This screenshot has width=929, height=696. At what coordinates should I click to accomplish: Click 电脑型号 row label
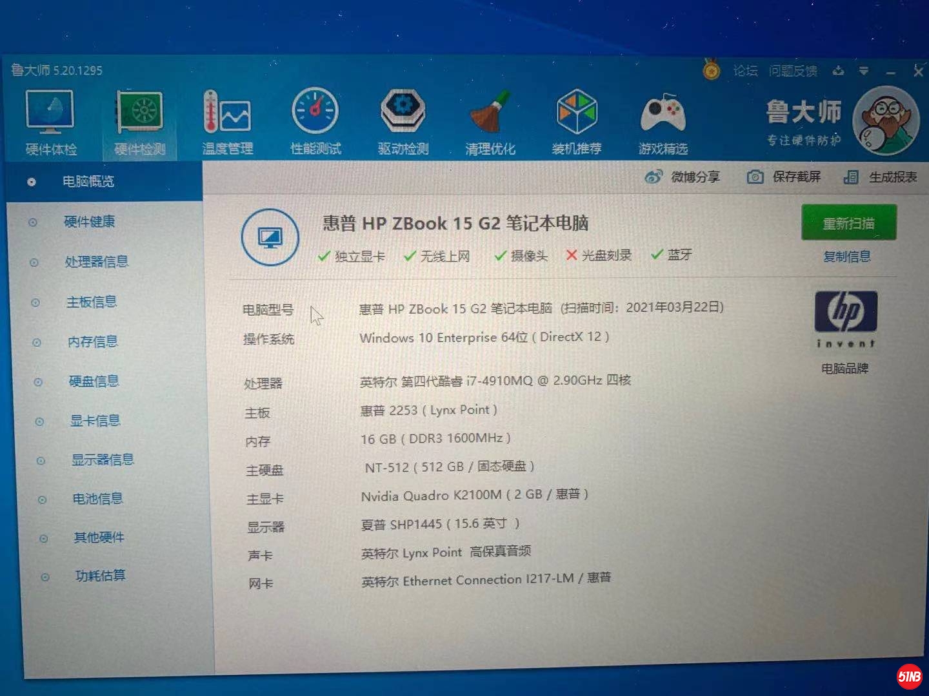click(x=268, y=310)
